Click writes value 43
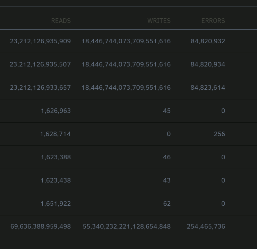The height and width of the screenshot is (249, 257). [x=167, y=180]
